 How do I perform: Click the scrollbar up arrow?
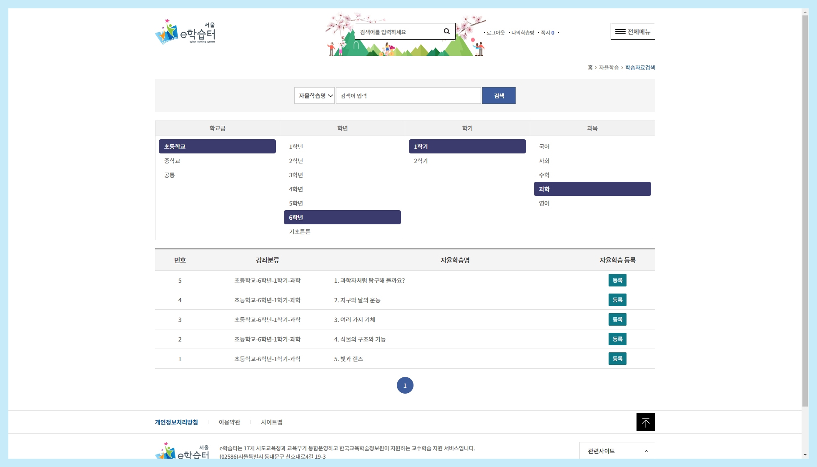point(805,12)
